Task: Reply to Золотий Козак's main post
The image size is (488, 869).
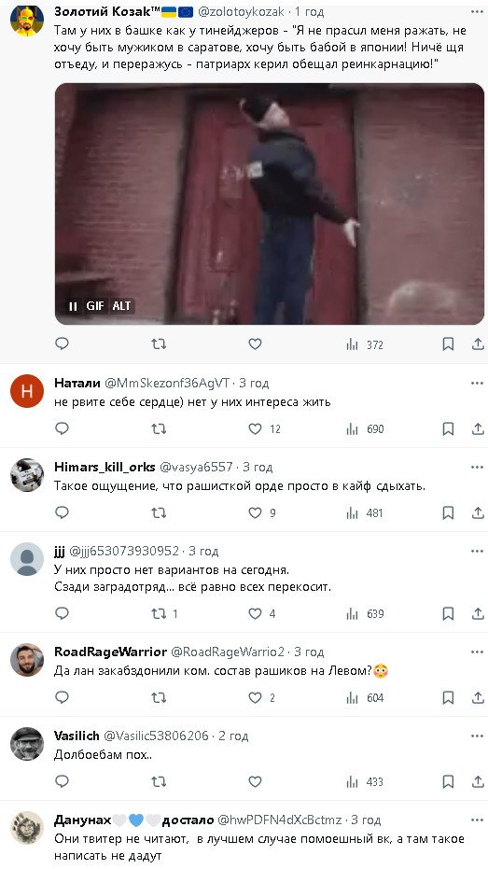Action: click(62, 344)
